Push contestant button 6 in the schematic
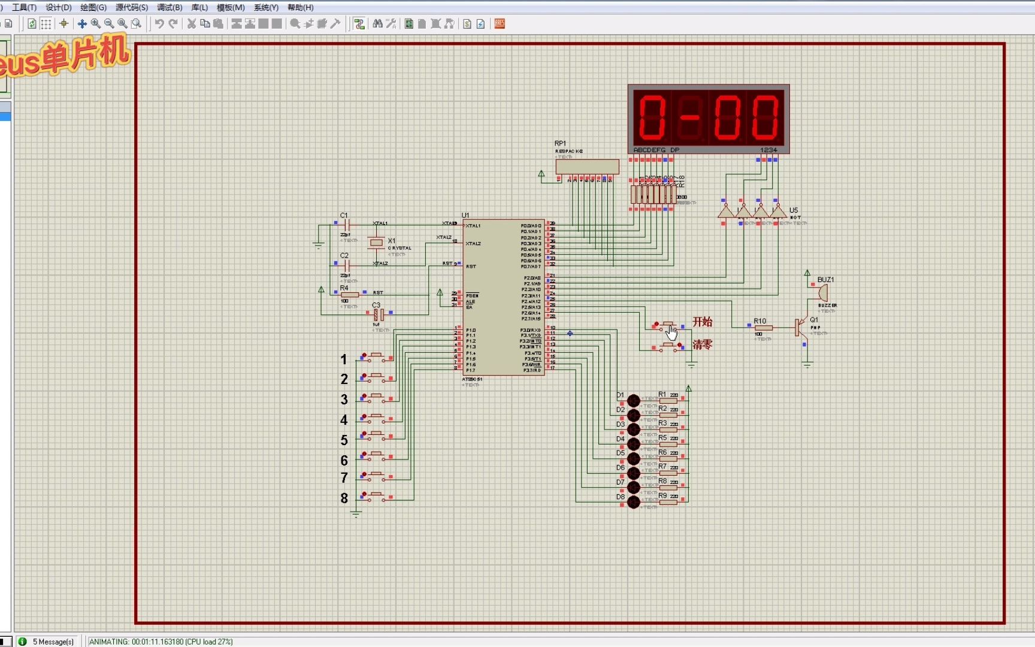The height and width of the screenshot is (647, 1035). point(376,456)
